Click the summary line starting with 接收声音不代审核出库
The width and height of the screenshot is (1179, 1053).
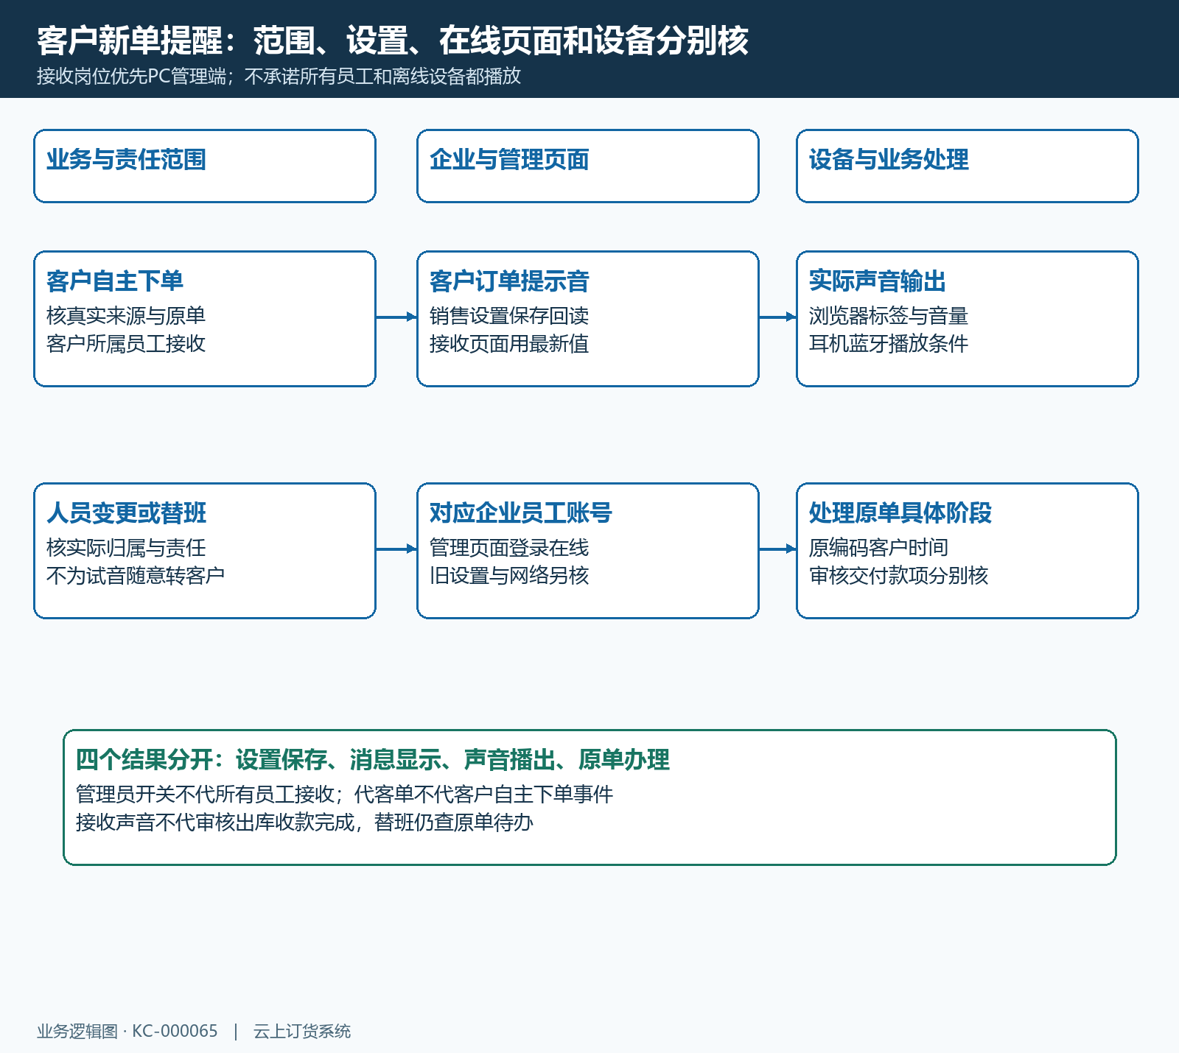(305, 822)
